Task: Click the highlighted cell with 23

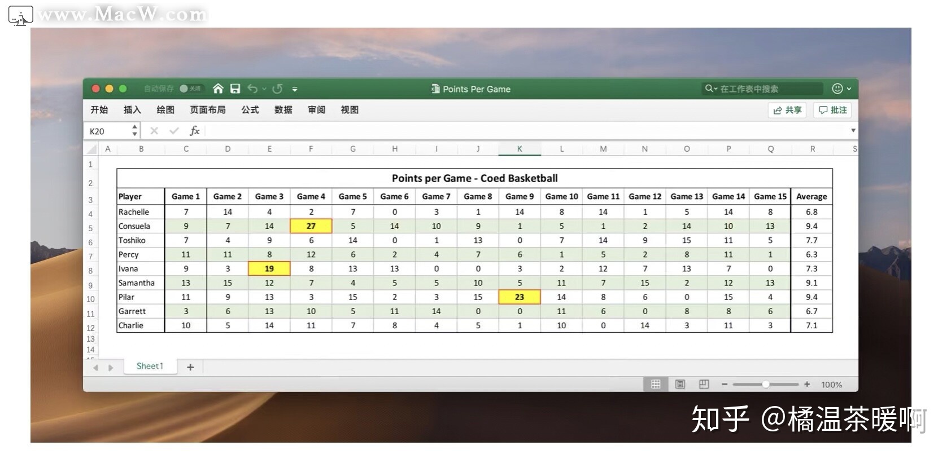Action: [x=520, y=297]
